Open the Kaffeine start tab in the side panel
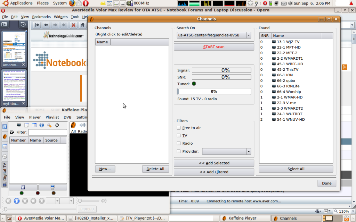 point(5,126)
